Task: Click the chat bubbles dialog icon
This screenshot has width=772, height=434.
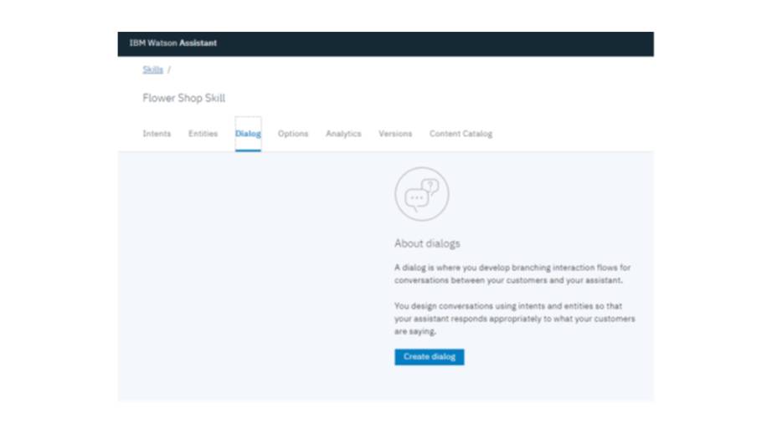Action: [421, 194]
